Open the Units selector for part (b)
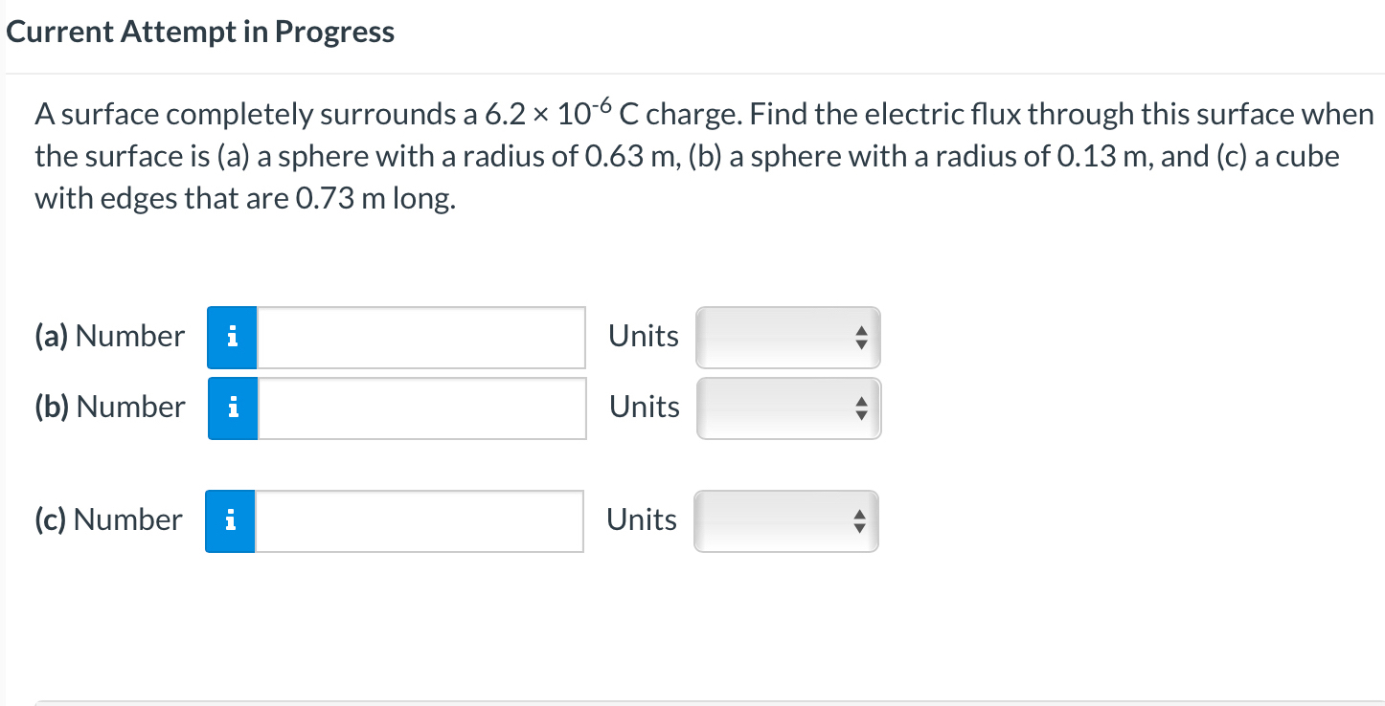Viewport: 1385px width, 706px height. (787, 408)
